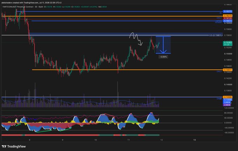Click the DAILY label beside the 0.16219 line
Image resolution: width=238 pixels, height=151 pixels.
pos(219,18)
